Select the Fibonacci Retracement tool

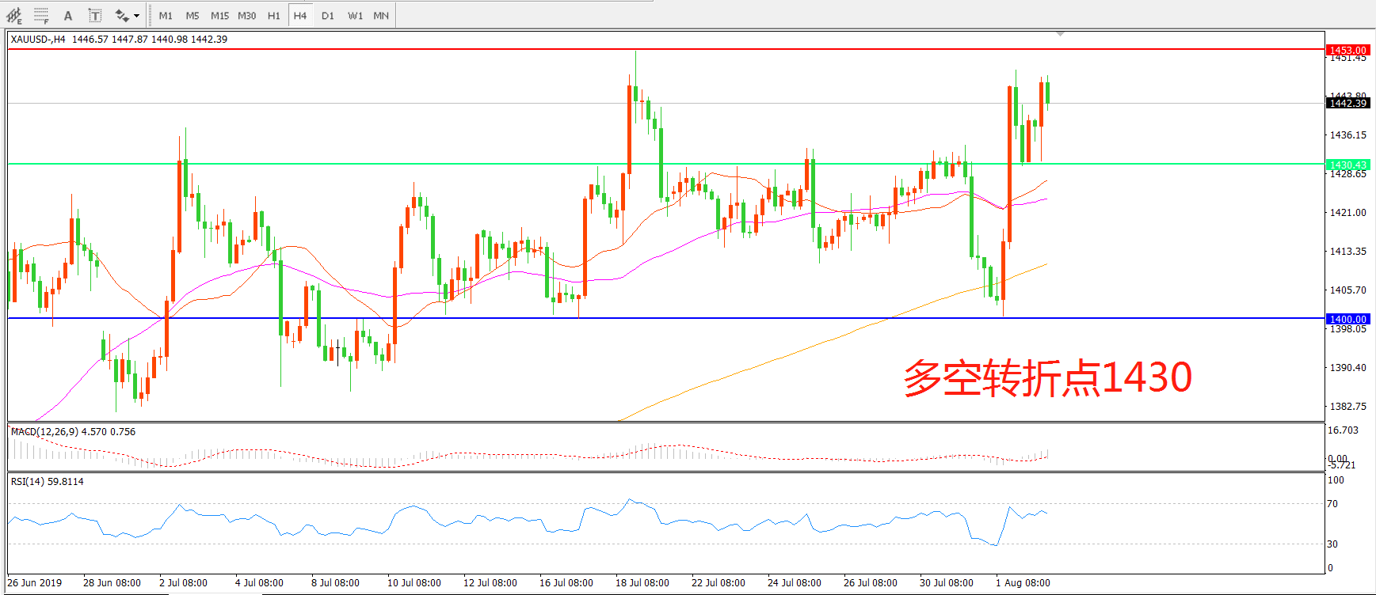(41, 16)
